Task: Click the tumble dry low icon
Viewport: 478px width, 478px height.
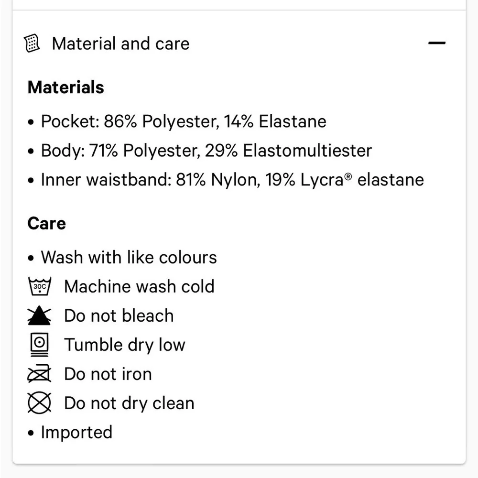Action: [39, 345]
